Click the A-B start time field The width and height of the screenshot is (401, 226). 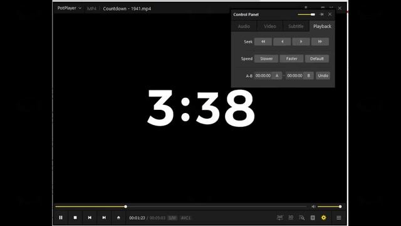[263, 75]
